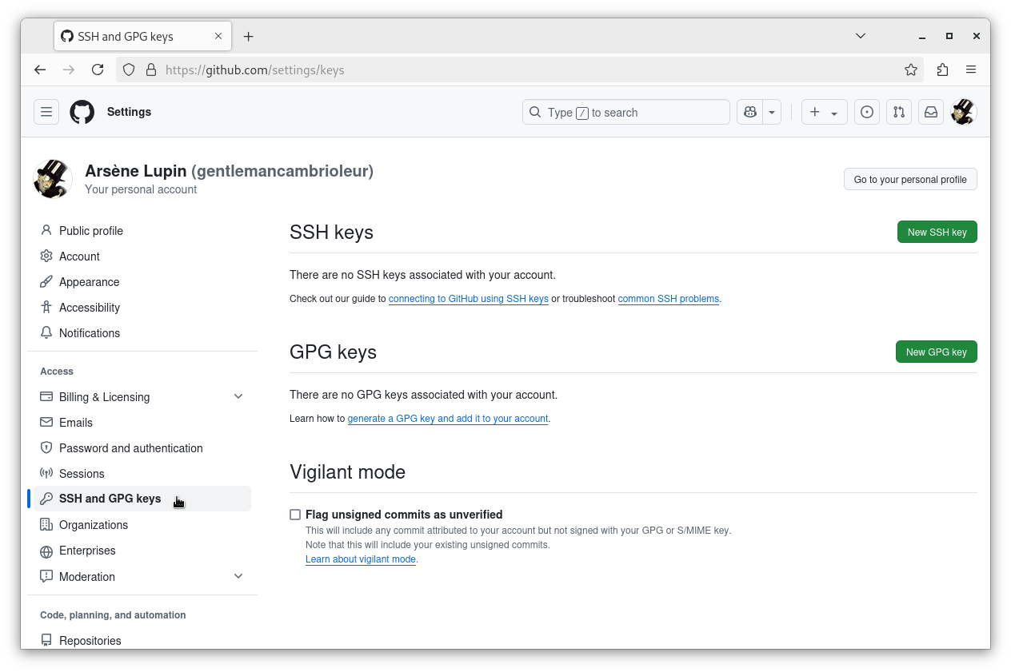Click the GitHub Octocat logo
This screenshot has height=672, width=1011.
pyautogui.click(x=82, y=112)
